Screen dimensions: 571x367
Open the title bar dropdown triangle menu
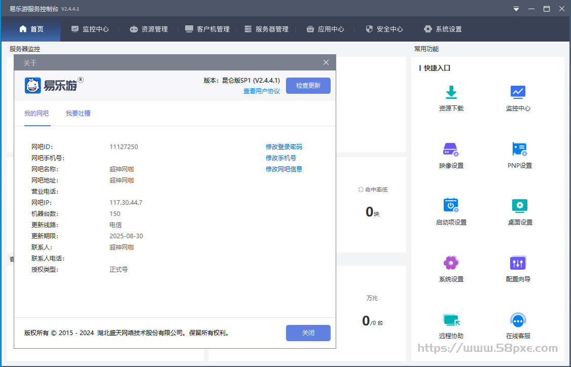[516, 9]
